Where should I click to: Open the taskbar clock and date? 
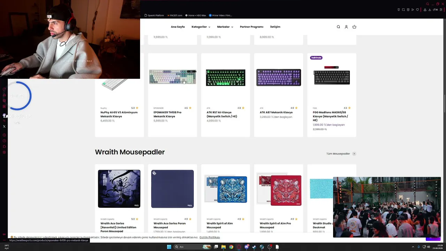point(438,247)
